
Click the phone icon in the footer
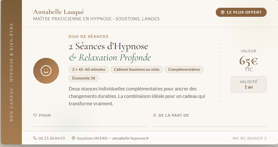pyautogui.click(x=35, y=138)
